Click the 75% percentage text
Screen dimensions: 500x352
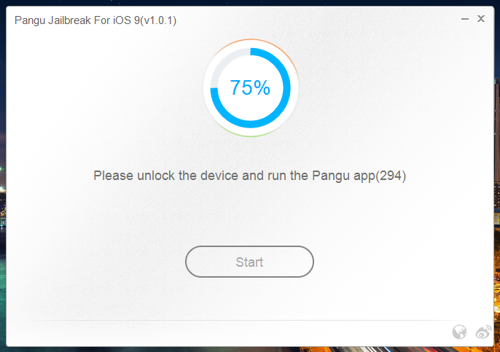click(x=250, y=88)
